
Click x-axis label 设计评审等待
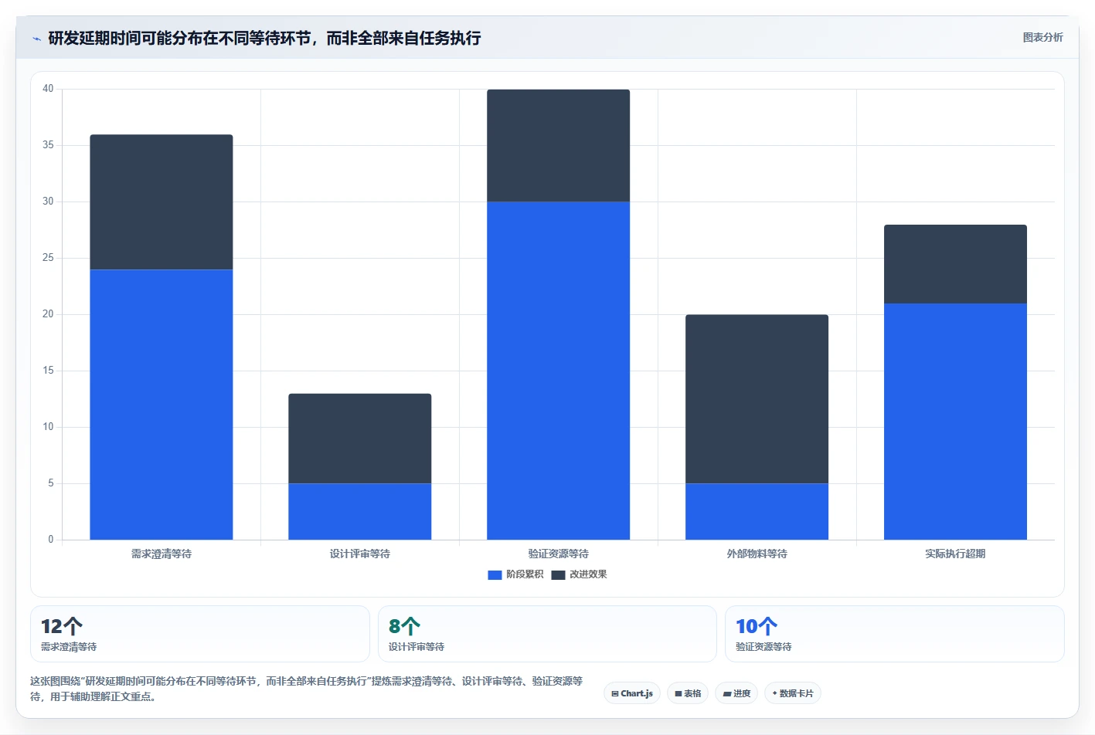(360, 554)
